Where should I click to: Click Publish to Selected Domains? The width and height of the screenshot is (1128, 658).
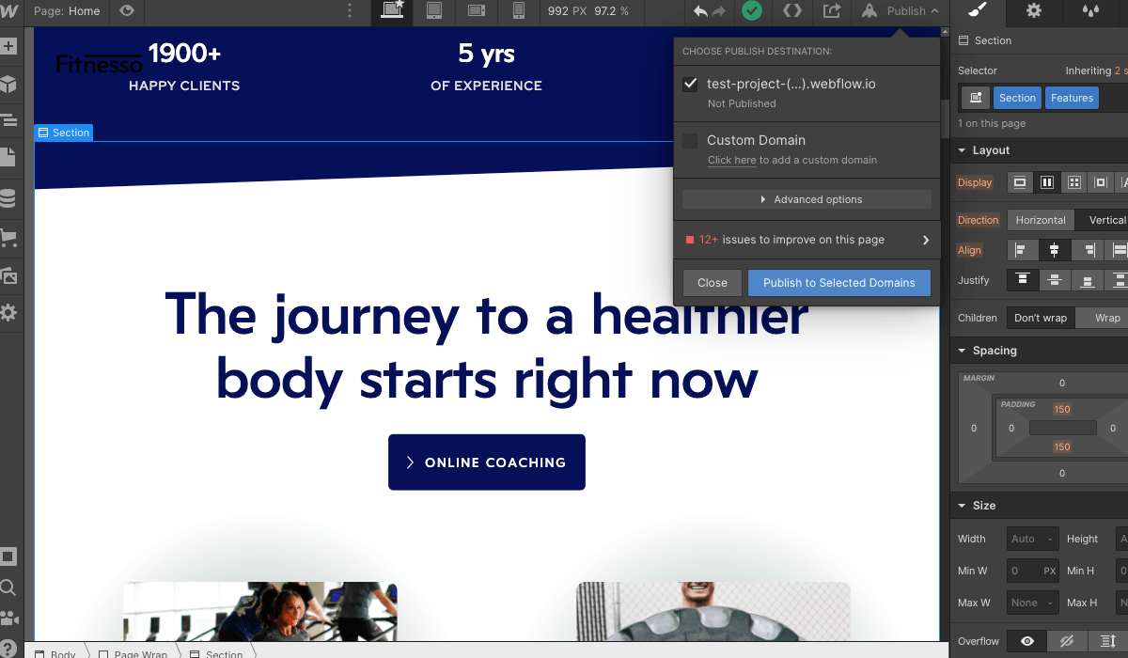tap(839, 283)
